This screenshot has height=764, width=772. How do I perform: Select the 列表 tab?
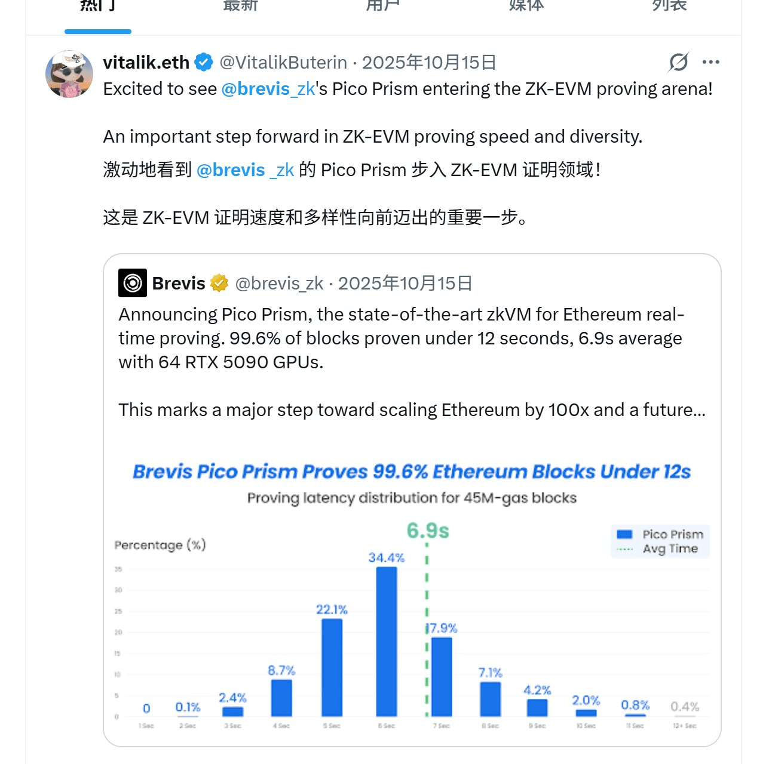pyautogui.click(x=669, y=6)
